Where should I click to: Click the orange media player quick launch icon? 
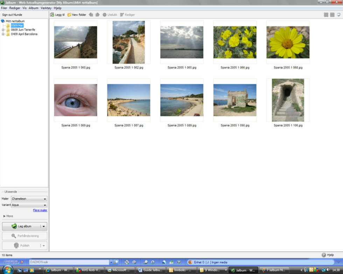click(32, 270)
